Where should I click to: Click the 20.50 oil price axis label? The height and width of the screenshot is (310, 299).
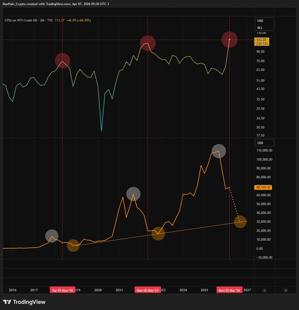(260, 127)
